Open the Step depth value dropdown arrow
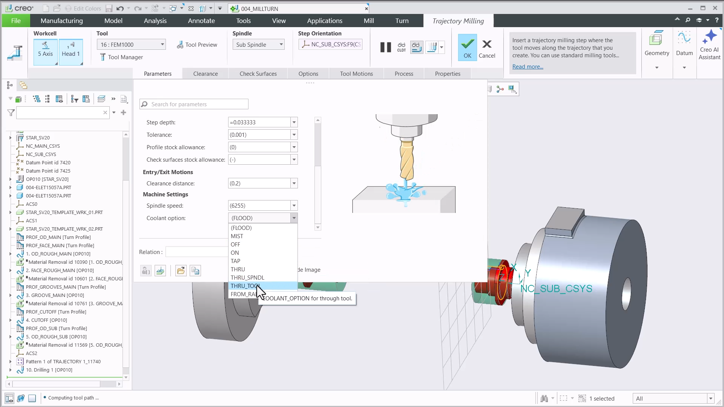This screenshot has width=724, height=407. (294, 122)
